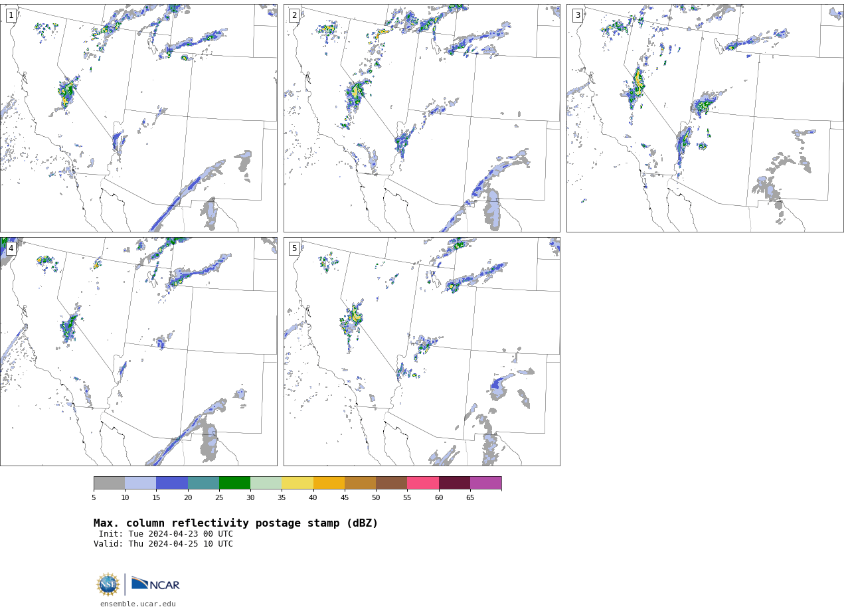Open ensemble member 5 reflectivity map

coord(422,351)
